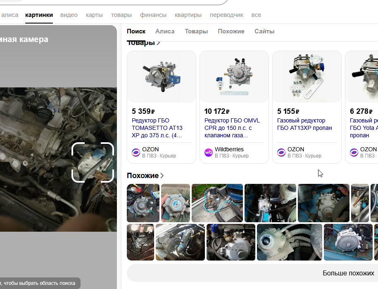Screen dimensions: 378x289
Task: Click the first similar image thumbnail
Action: [143, 203]
